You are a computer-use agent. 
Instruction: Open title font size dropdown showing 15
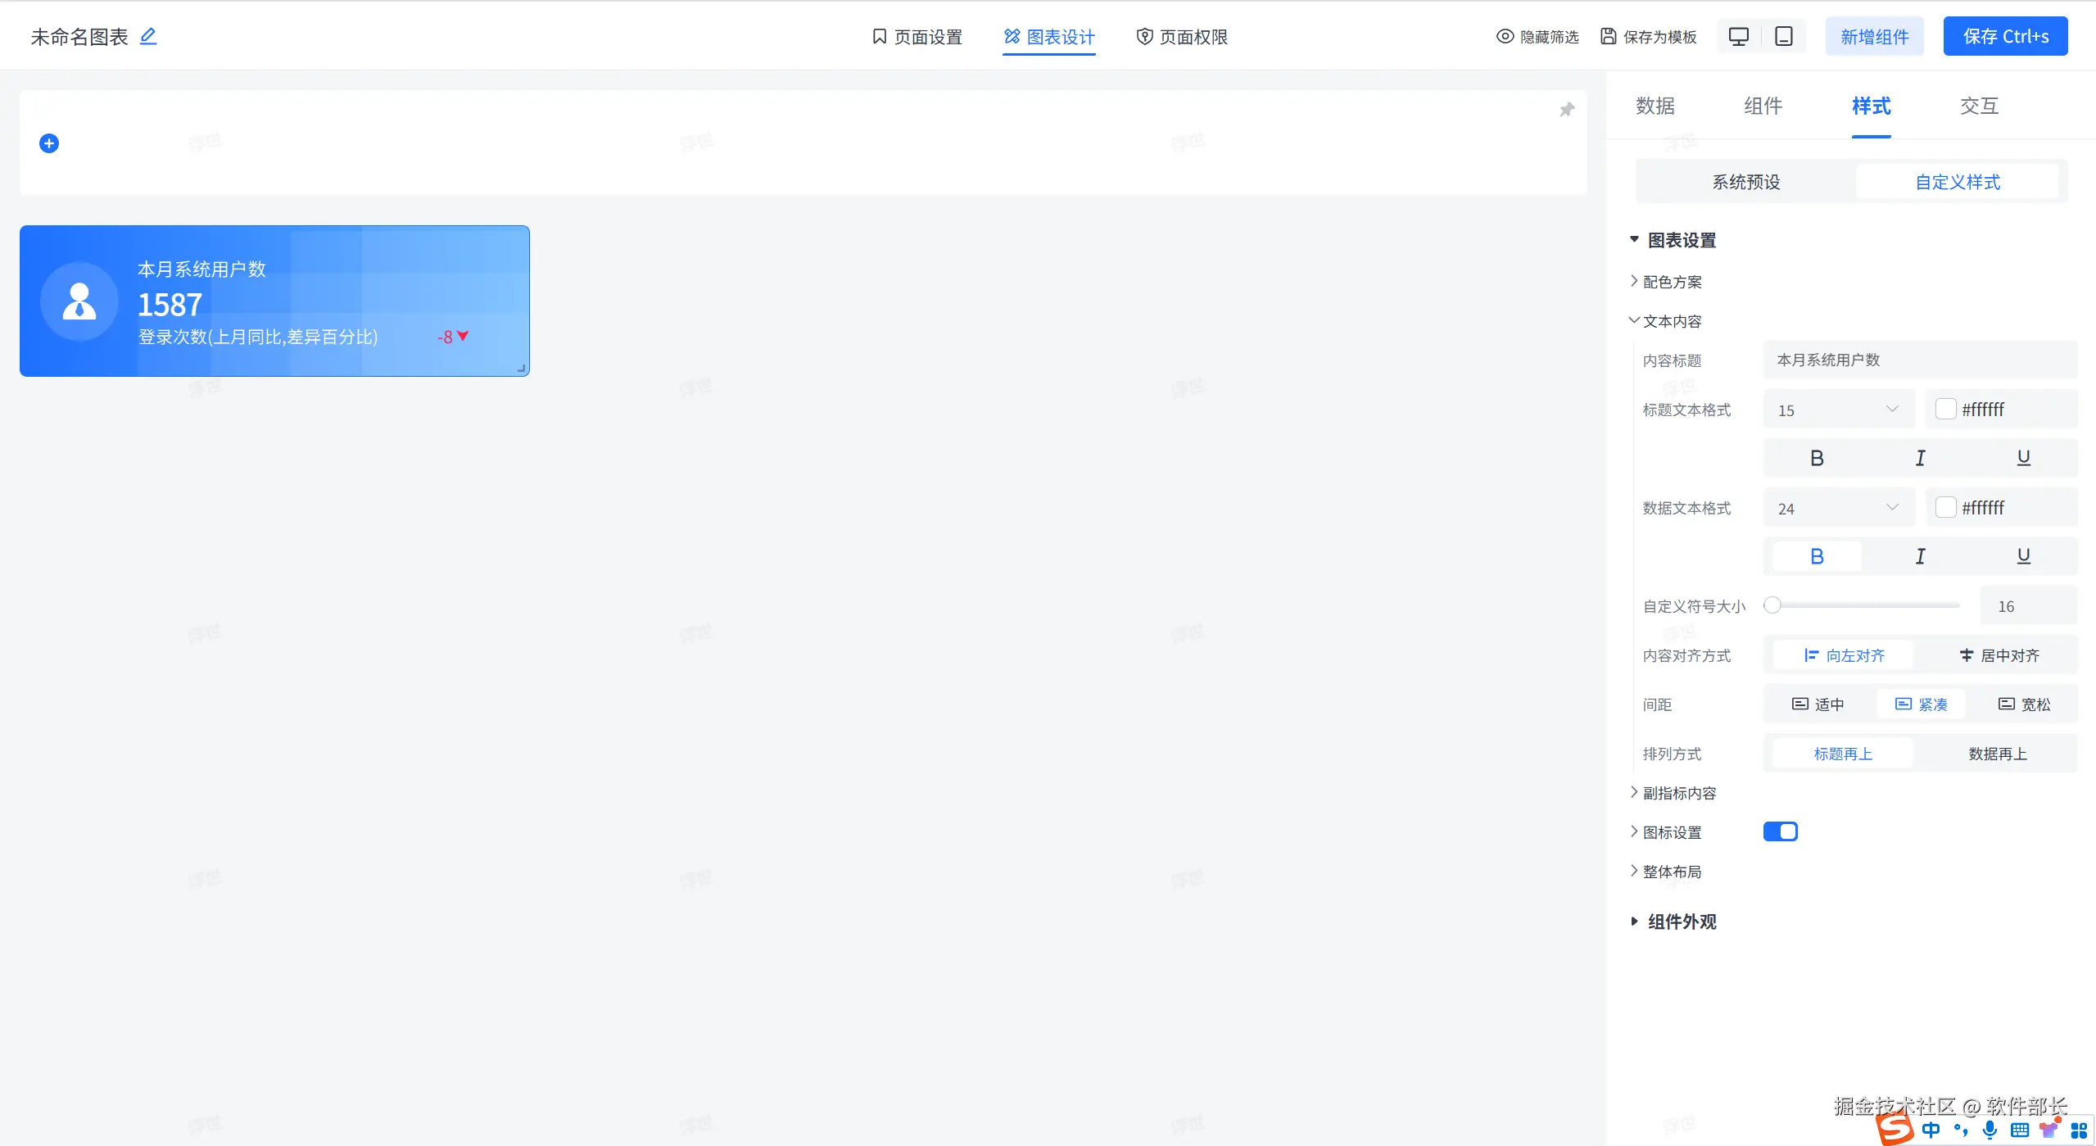coord(1837,410)
